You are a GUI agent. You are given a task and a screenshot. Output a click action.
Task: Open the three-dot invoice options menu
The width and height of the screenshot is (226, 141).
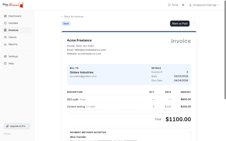(x=194, y=24)
